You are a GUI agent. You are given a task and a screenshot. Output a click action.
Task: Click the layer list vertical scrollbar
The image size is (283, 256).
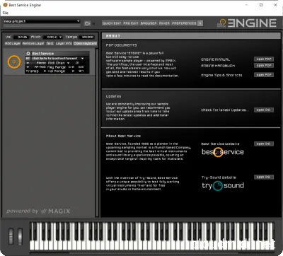(x=97, y=132)
